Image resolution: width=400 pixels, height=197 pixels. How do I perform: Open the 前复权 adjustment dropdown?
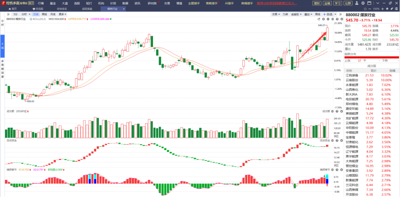click(x=296, y=15)
